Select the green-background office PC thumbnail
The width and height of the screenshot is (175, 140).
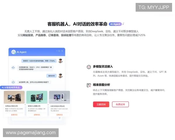(37, 97)
